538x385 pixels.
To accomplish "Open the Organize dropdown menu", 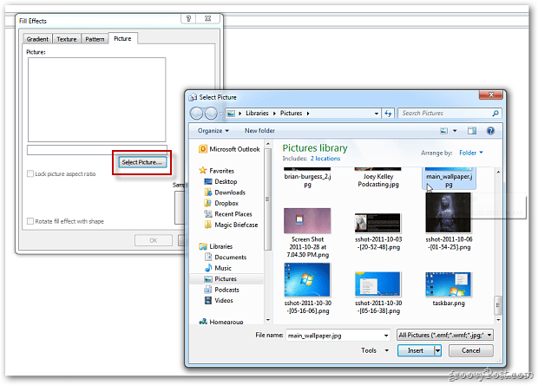I will coord(213,131).
